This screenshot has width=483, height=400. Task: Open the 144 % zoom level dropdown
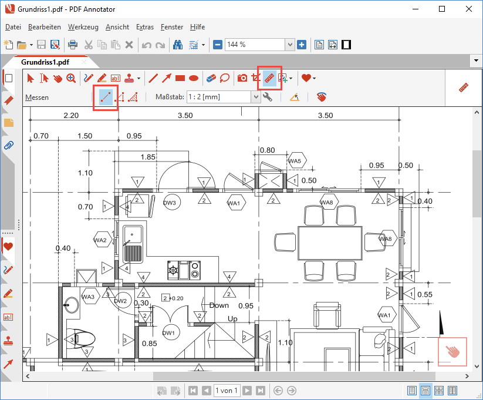[x=289, y=45]
